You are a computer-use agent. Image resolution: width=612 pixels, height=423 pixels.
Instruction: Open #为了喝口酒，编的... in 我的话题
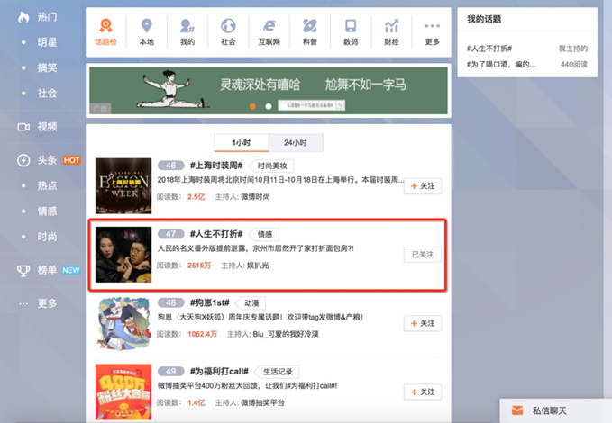tap(501, 64)
